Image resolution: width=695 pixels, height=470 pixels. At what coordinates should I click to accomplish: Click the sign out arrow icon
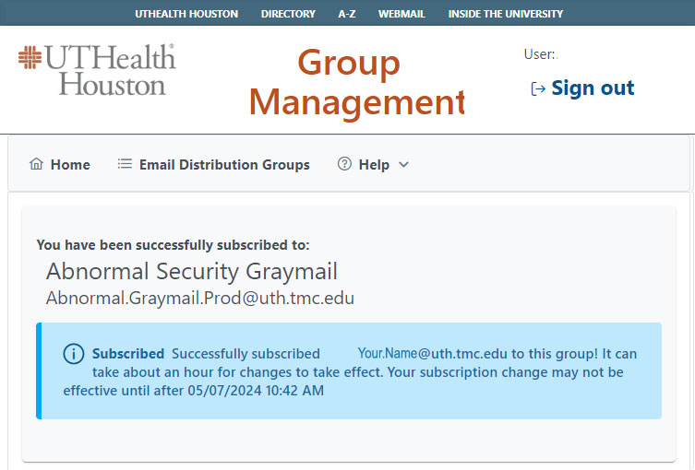tap(538, 88)
